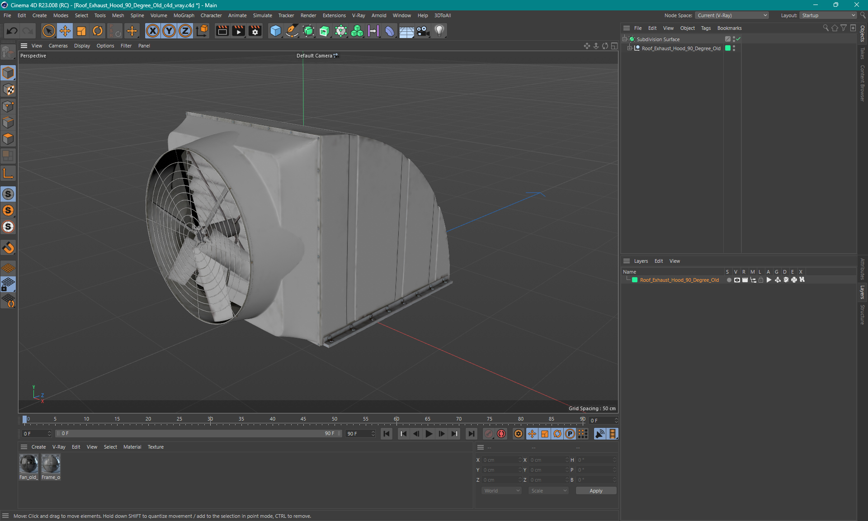The height and width of the screenshot is (521, 868).
Task: Click the Undo arrow icon
Action: click(x=12, y=31)
